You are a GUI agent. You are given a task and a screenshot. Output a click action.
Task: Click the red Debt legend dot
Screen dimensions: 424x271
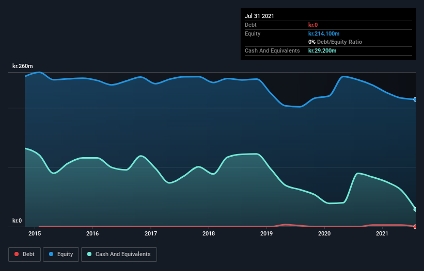click(x=17, y=254)
